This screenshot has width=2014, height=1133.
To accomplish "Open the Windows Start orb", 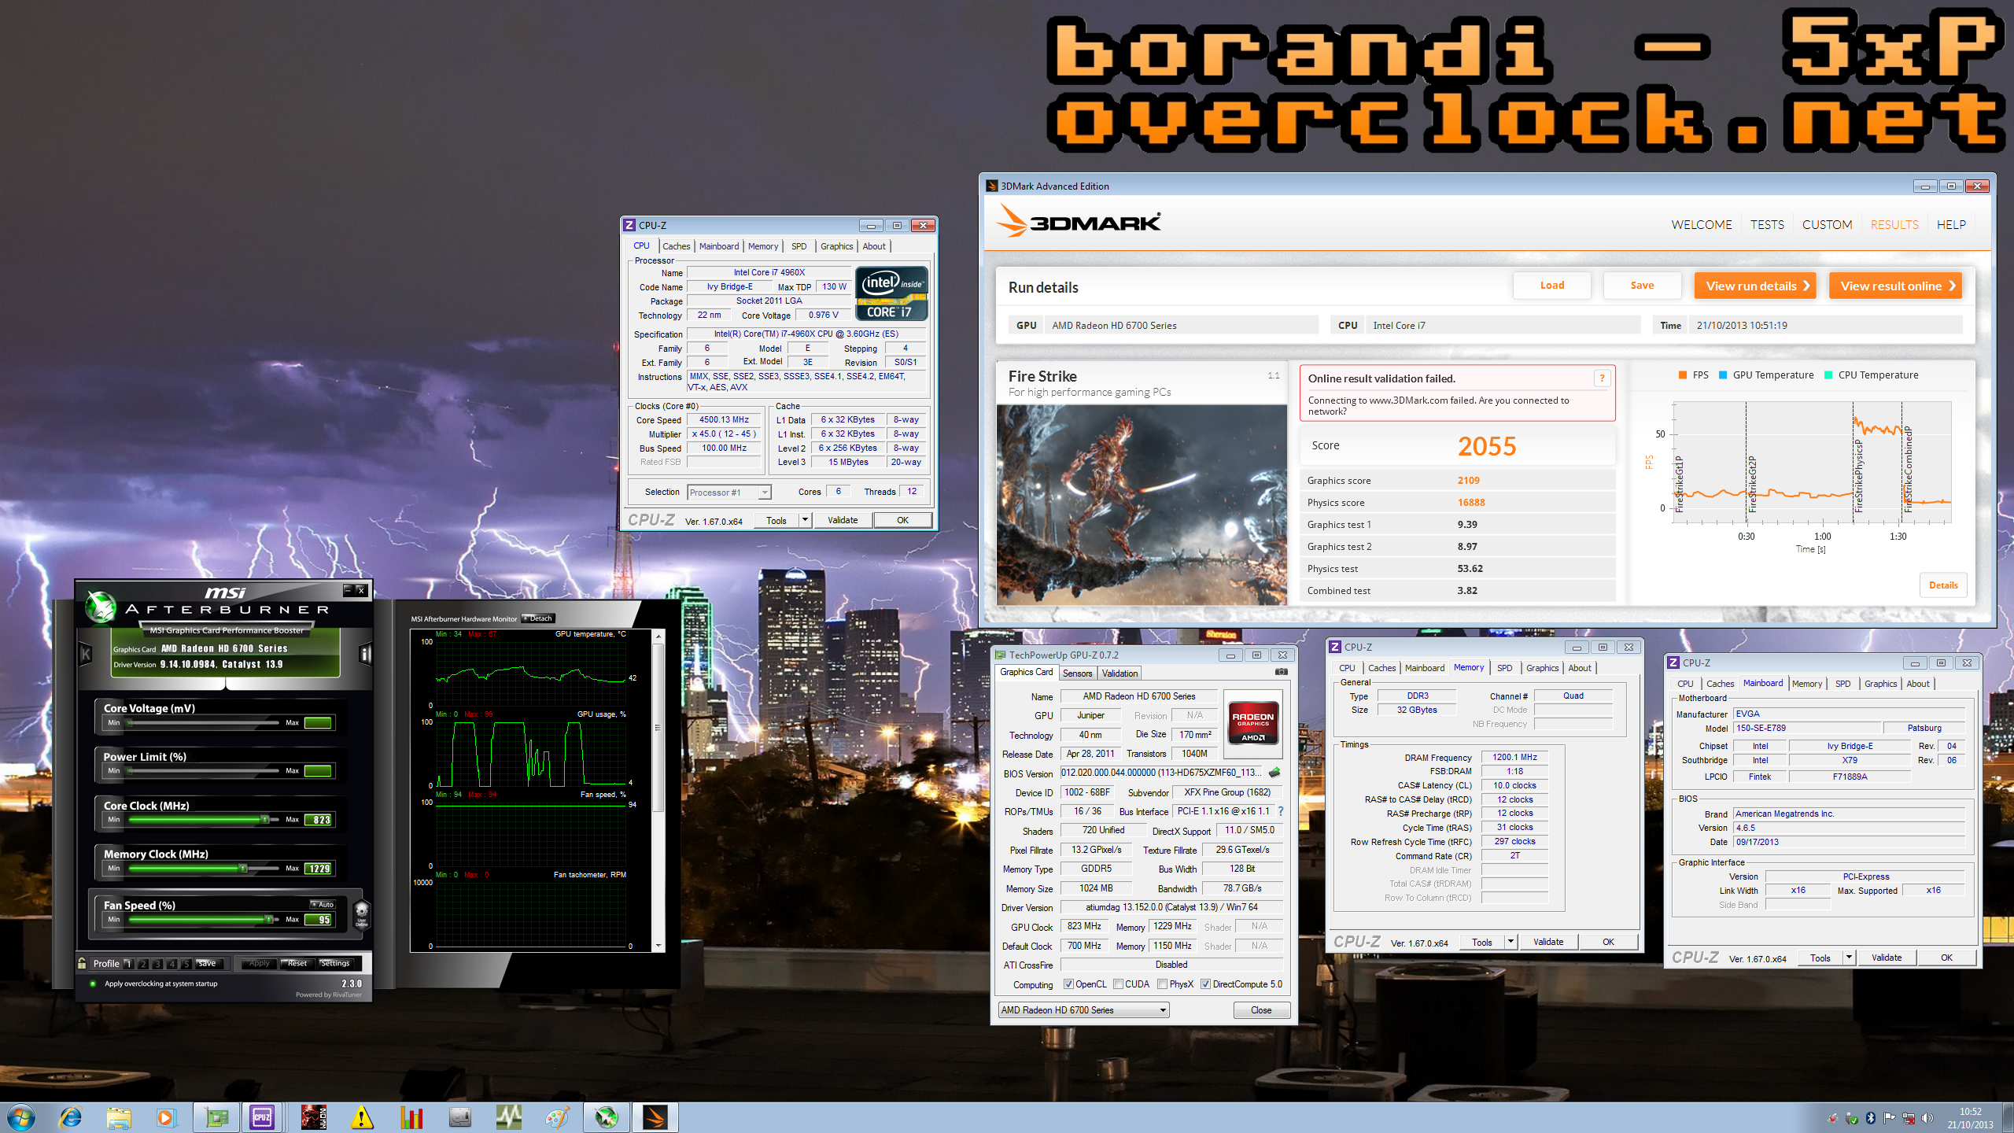I will click(x=21, y=1116).
